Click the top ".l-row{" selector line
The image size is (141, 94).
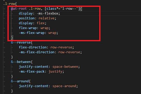[10, 4]
